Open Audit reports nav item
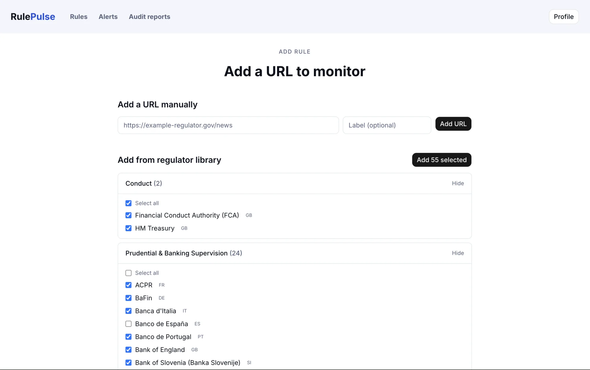 point(149,17)
